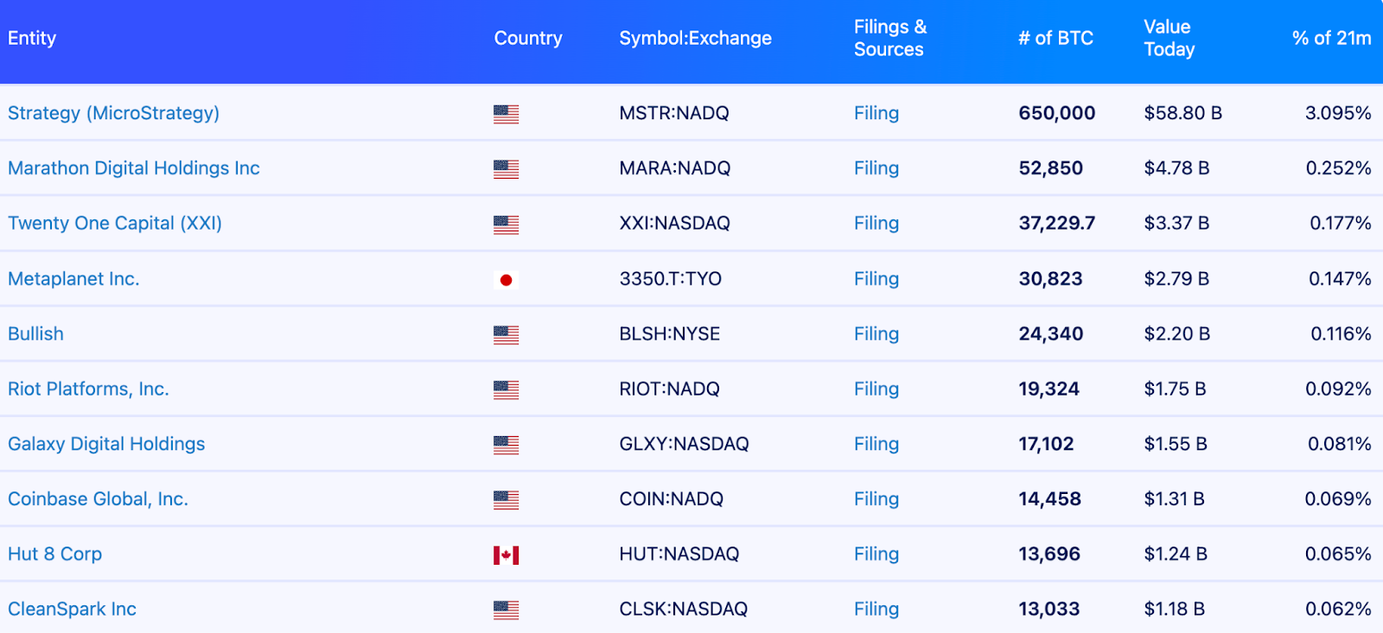This screenshot has height=633, width=1383.
Task: Click the Japan flag for Metaplanet
Action: [506, 280]
